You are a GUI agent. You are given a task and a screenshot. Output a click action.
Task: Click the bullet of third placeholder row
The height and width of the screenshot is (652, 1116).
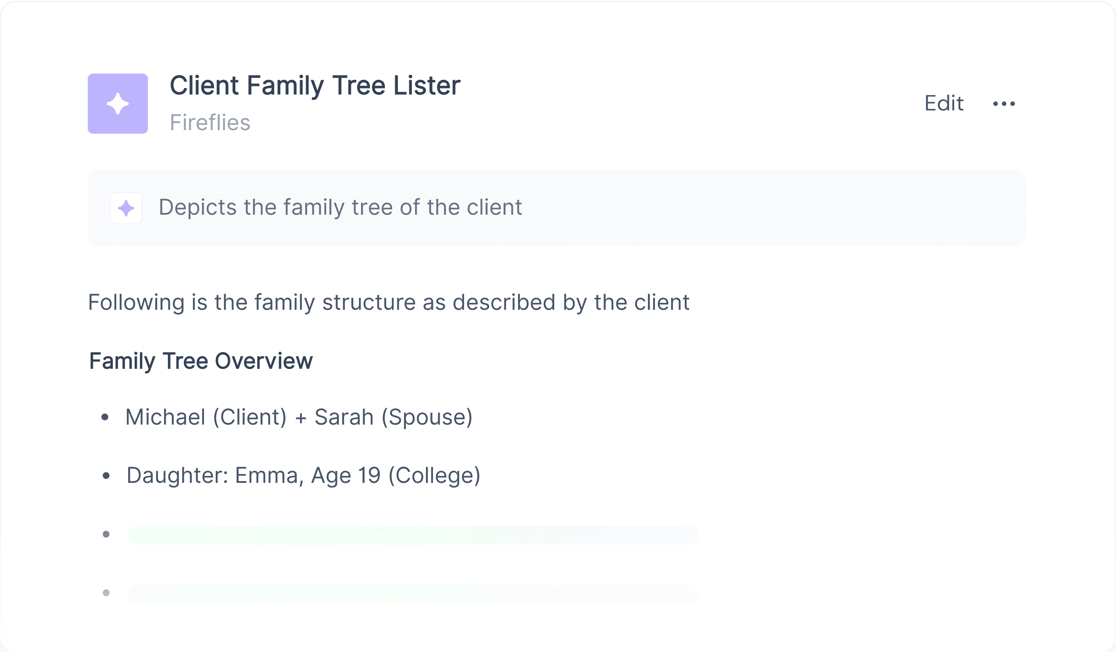click(x=106, y=534)
